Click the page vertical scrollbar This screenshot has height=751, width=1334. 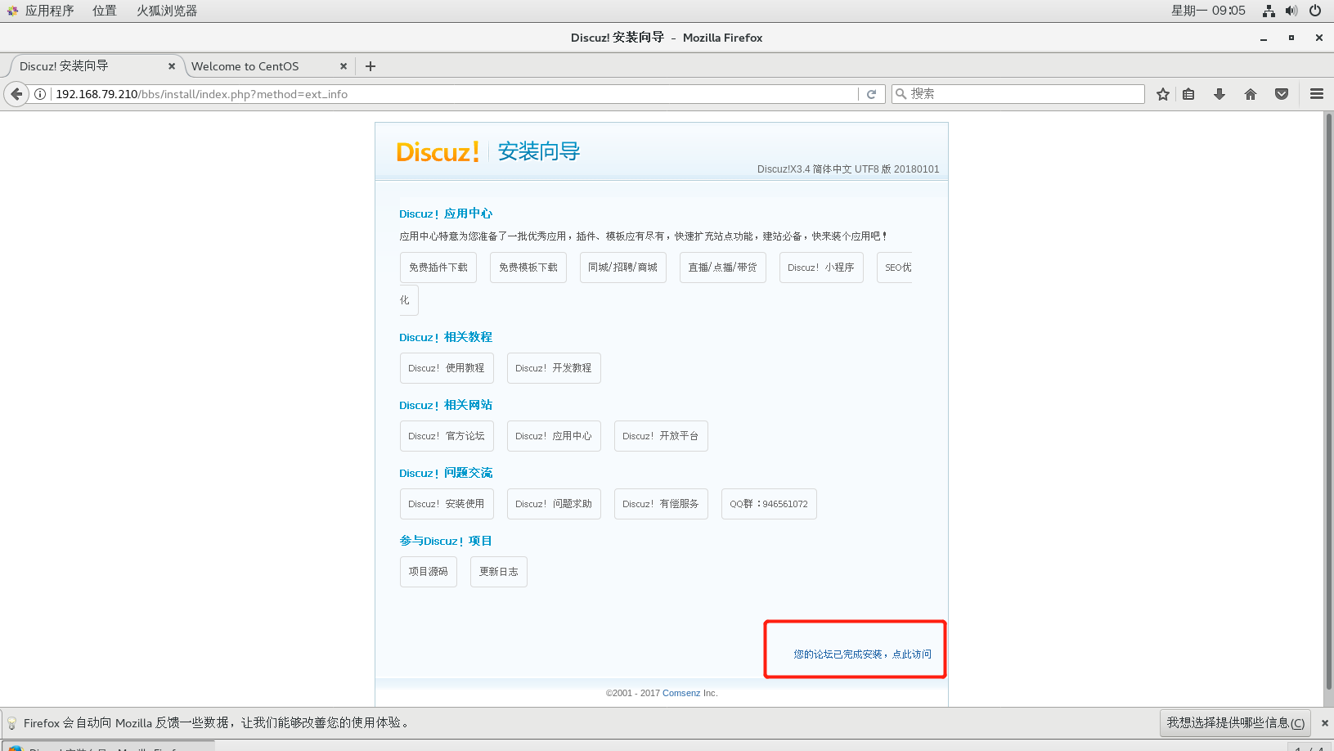point(1328,401)
